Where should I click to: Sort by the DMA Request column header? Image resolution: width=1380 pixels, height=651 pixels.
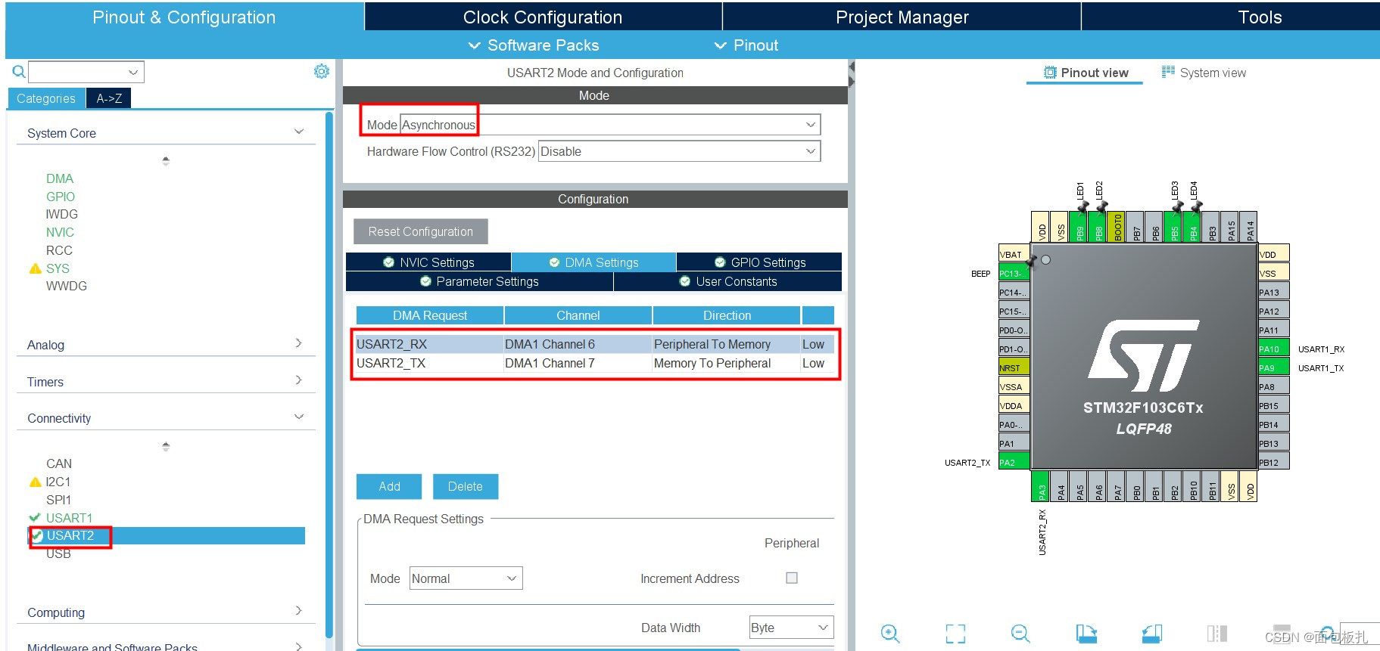430,315
